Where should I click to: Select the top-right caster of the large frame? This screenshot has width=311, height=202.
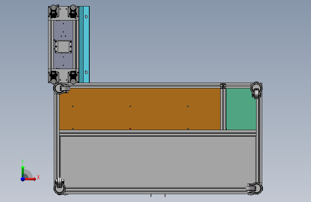coord(256,91)
